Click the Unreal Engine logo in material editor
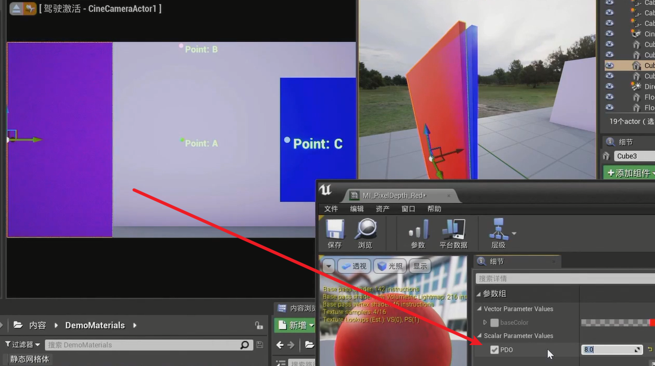 [x=325, y=190]
